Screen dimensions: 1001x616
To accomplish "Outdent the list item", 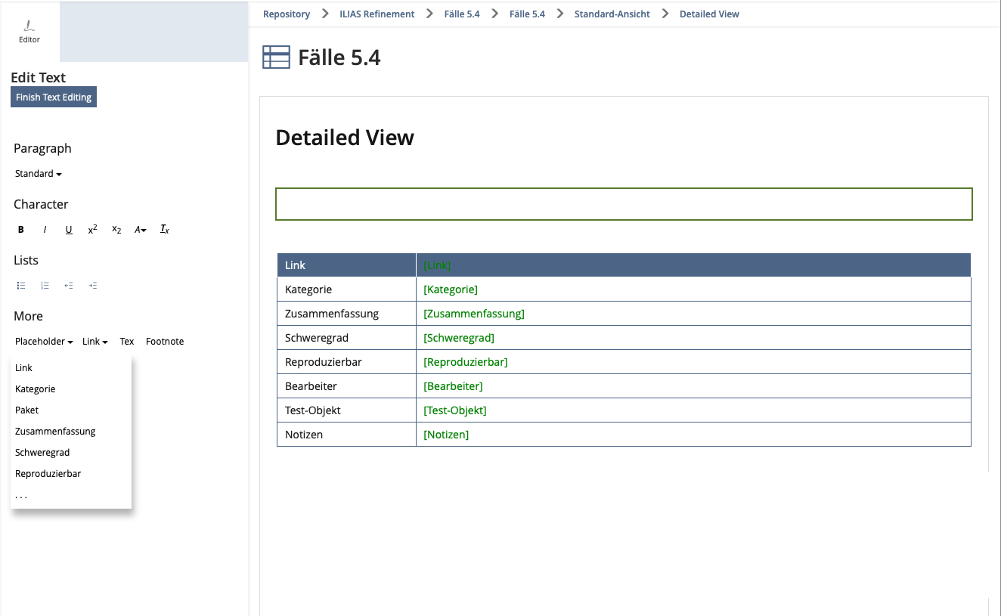I will click(x=69, y=286).
